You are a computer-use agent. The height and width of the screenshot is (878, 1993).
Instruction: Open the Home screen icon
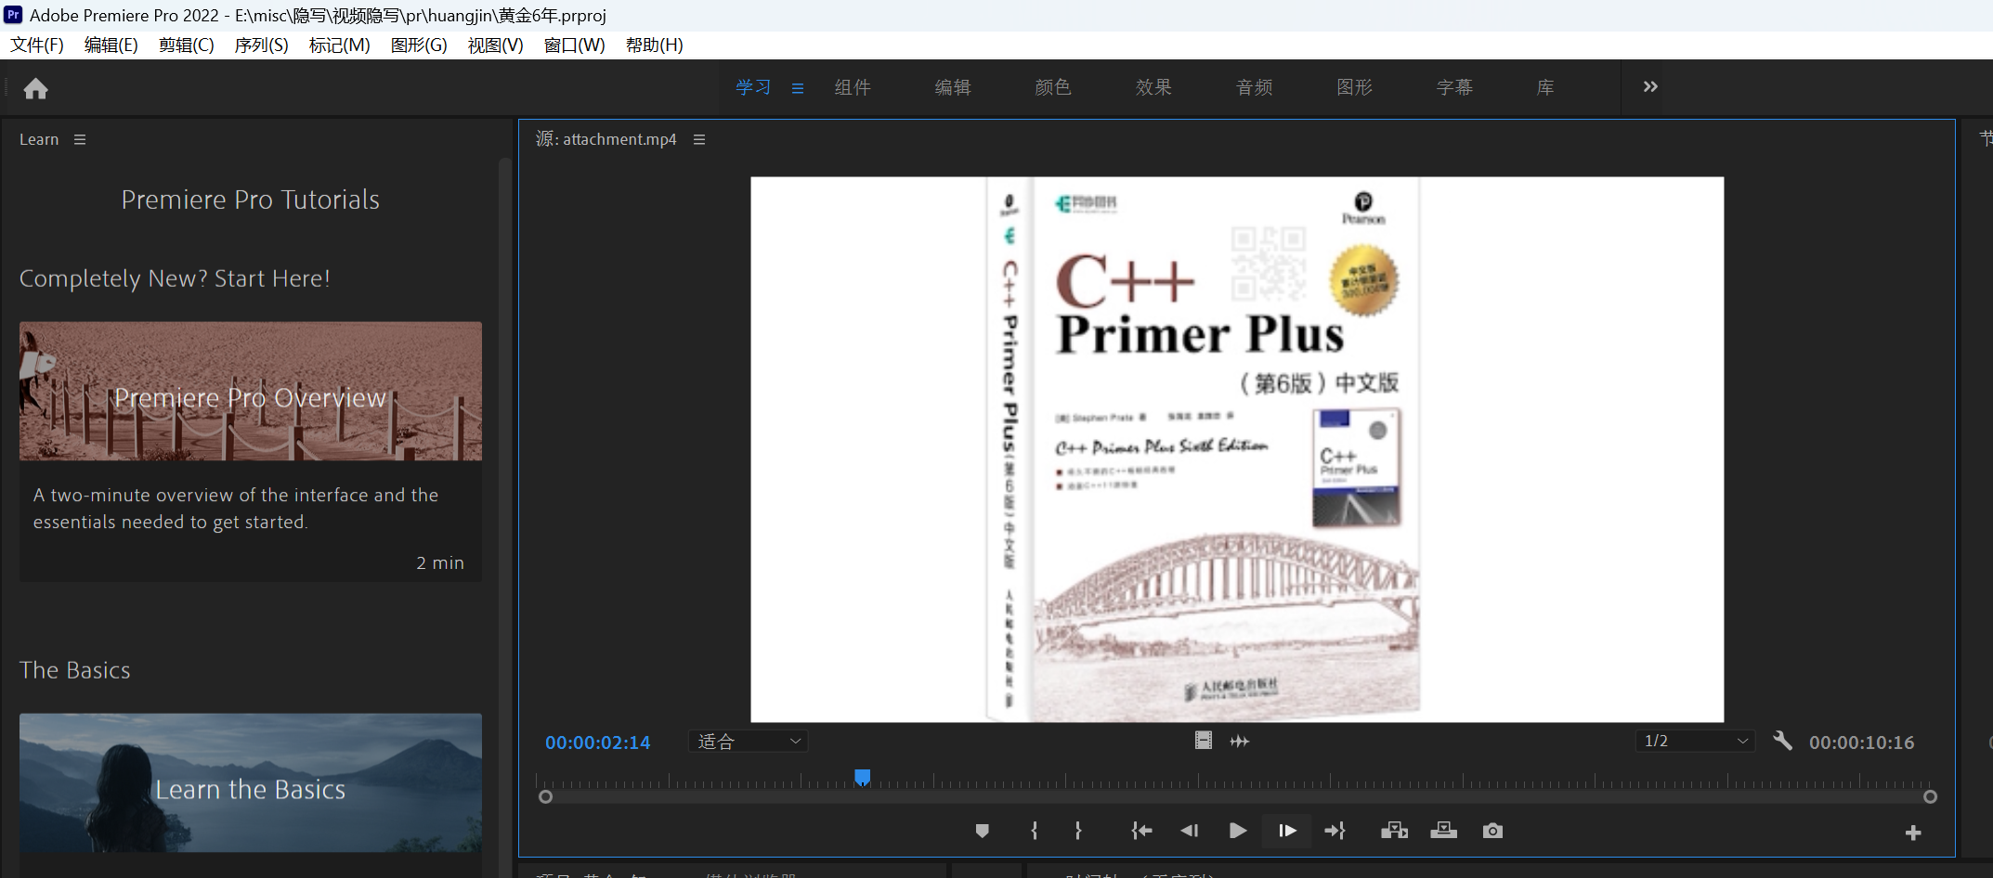[35, 88]
